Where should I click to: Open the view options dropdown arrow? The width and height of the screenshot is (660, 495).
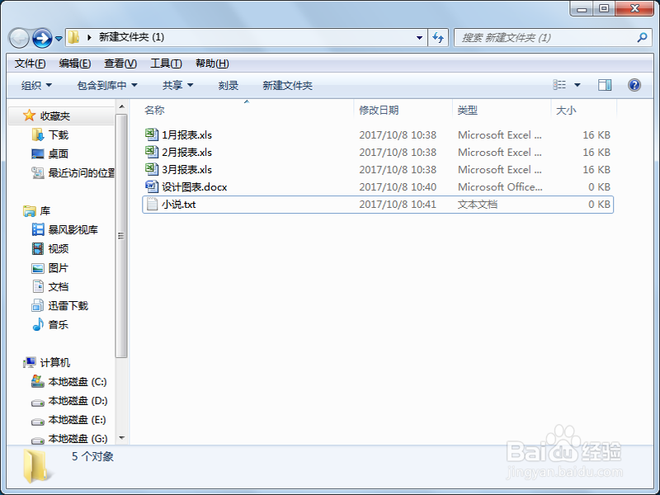pos(577,85)
